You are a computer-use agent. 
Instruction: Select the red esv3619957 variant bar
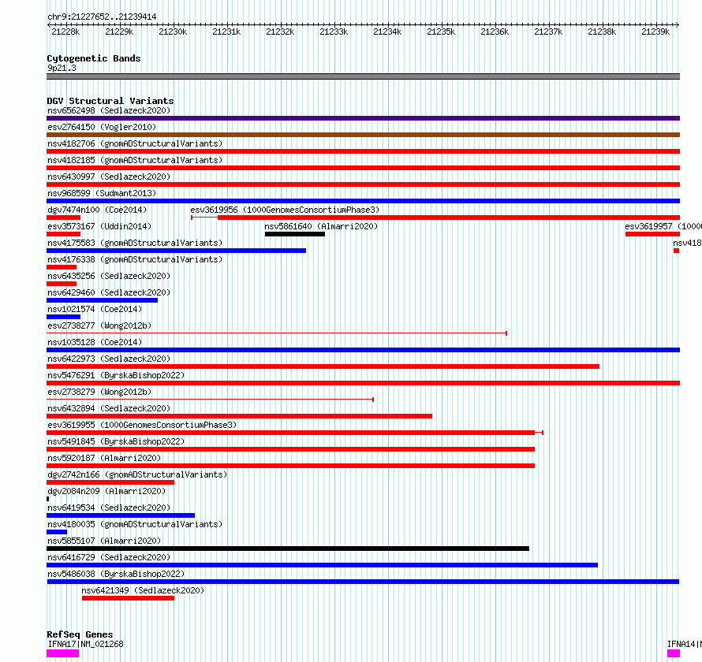(x=653, y=234)
